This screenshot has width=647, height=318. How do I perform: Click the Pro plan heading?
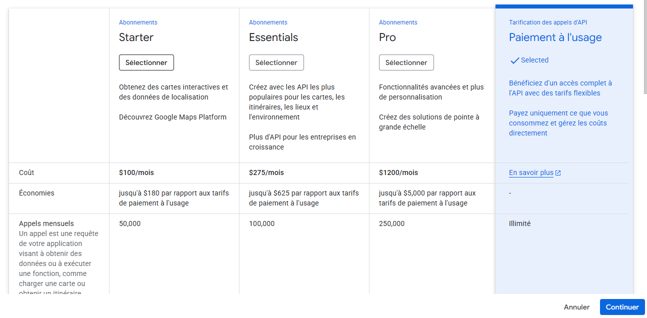(388, 37)
